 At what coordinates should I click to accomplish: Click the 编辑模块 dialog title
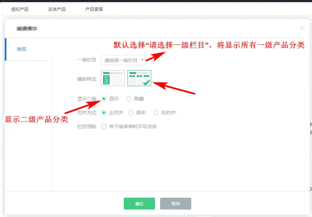(27, 28)
